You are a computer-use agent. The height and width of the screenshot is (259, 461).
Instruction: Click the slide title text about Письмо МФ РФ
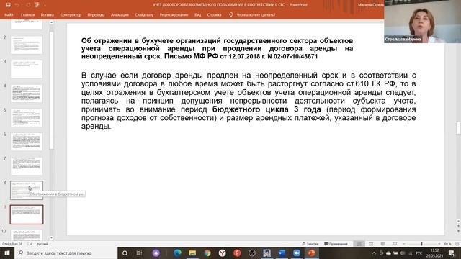click(x=217, y=48)
